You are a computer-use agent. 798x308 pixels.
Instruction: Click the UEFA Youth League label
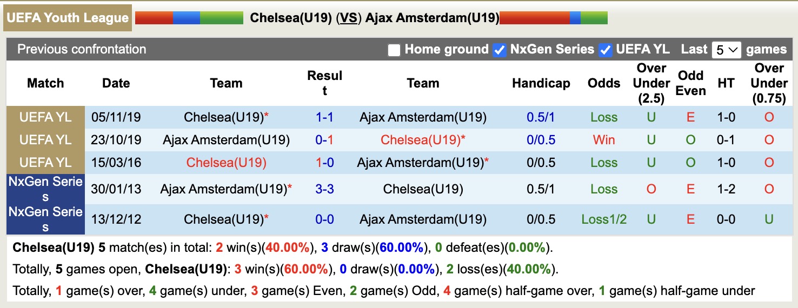point(68,18)
